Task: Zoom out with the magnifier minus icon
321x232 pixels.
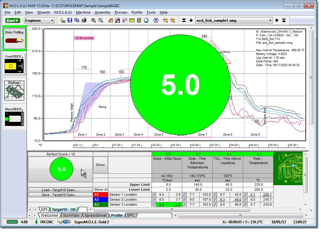Action: [101, 20]
